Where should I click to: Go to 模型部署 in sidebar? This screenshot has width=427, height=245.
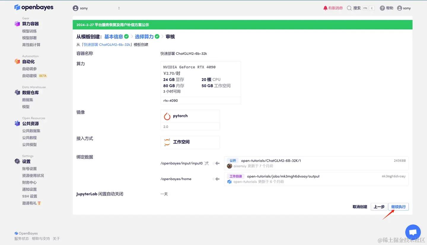point(29,38)
